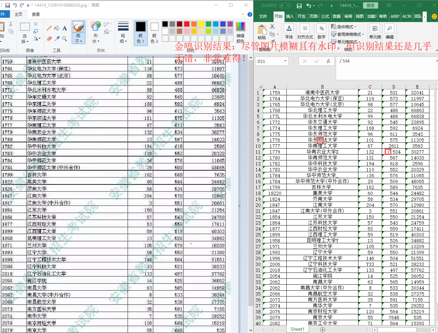Click the 登录 sign-in button
The image size is (438, 333).
click(x=371, y=6)
